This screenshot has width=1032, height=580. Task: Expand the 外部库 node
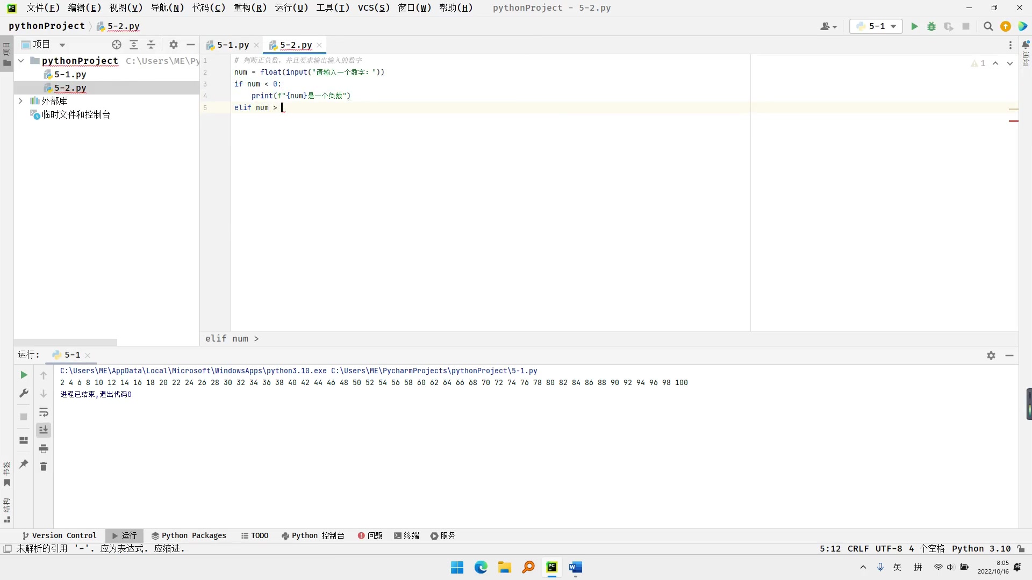click(x=20, y=101)
